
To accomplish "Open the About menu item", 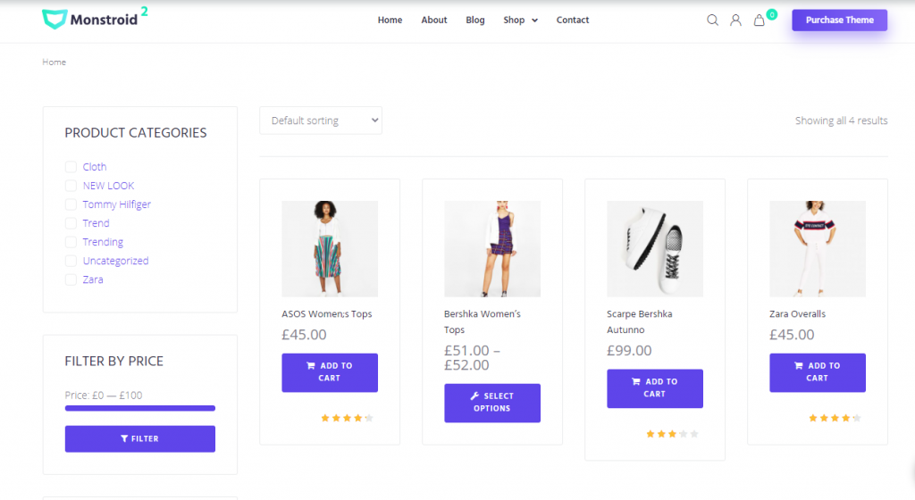I will (434, 20).
